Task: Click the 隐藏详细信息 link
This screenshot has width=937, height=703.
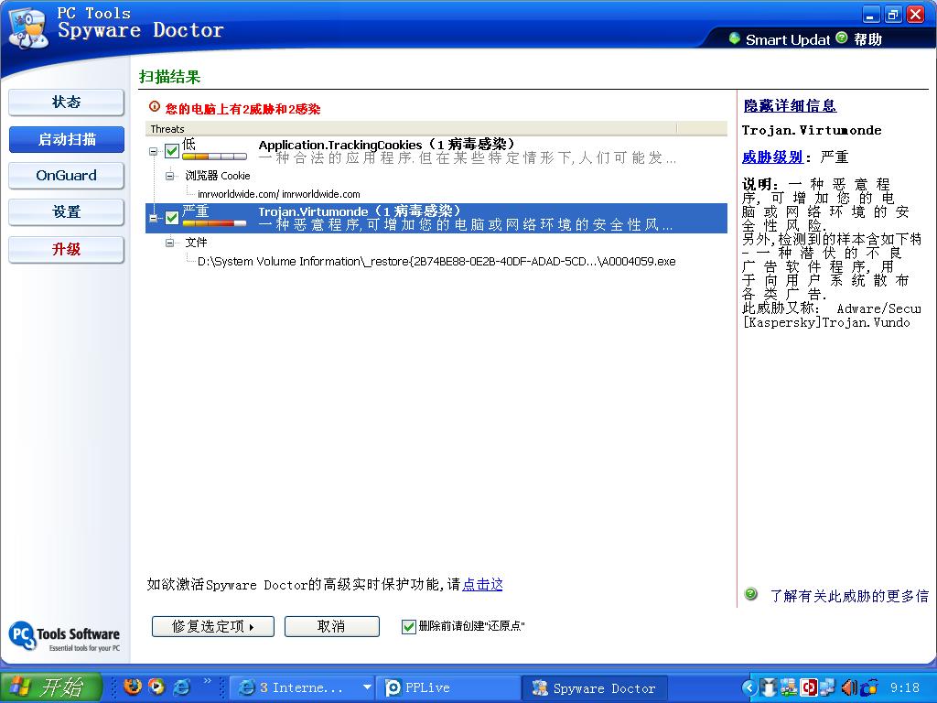Action: tap(790, 106)
